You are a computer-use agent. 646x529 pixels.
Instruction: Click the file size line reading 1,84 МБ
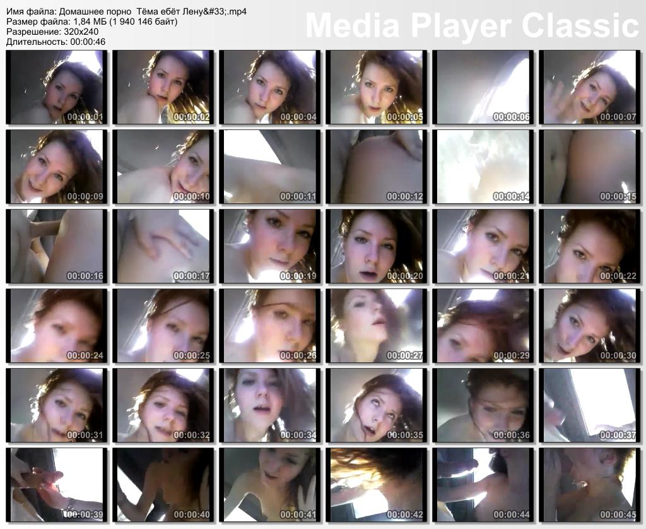[91, 21]
